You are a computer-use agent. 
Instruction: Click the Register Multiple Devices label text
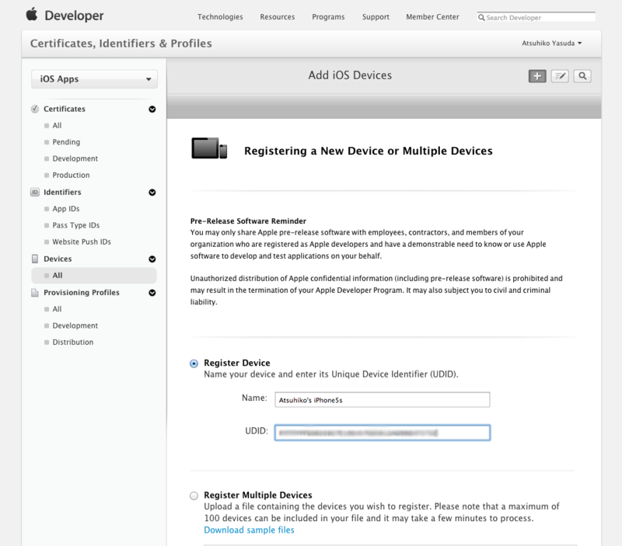tap(258, 496)
